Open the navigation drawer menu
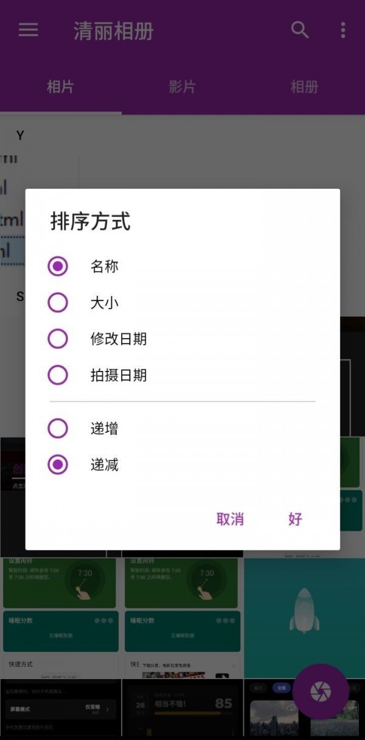 point(27,30)
